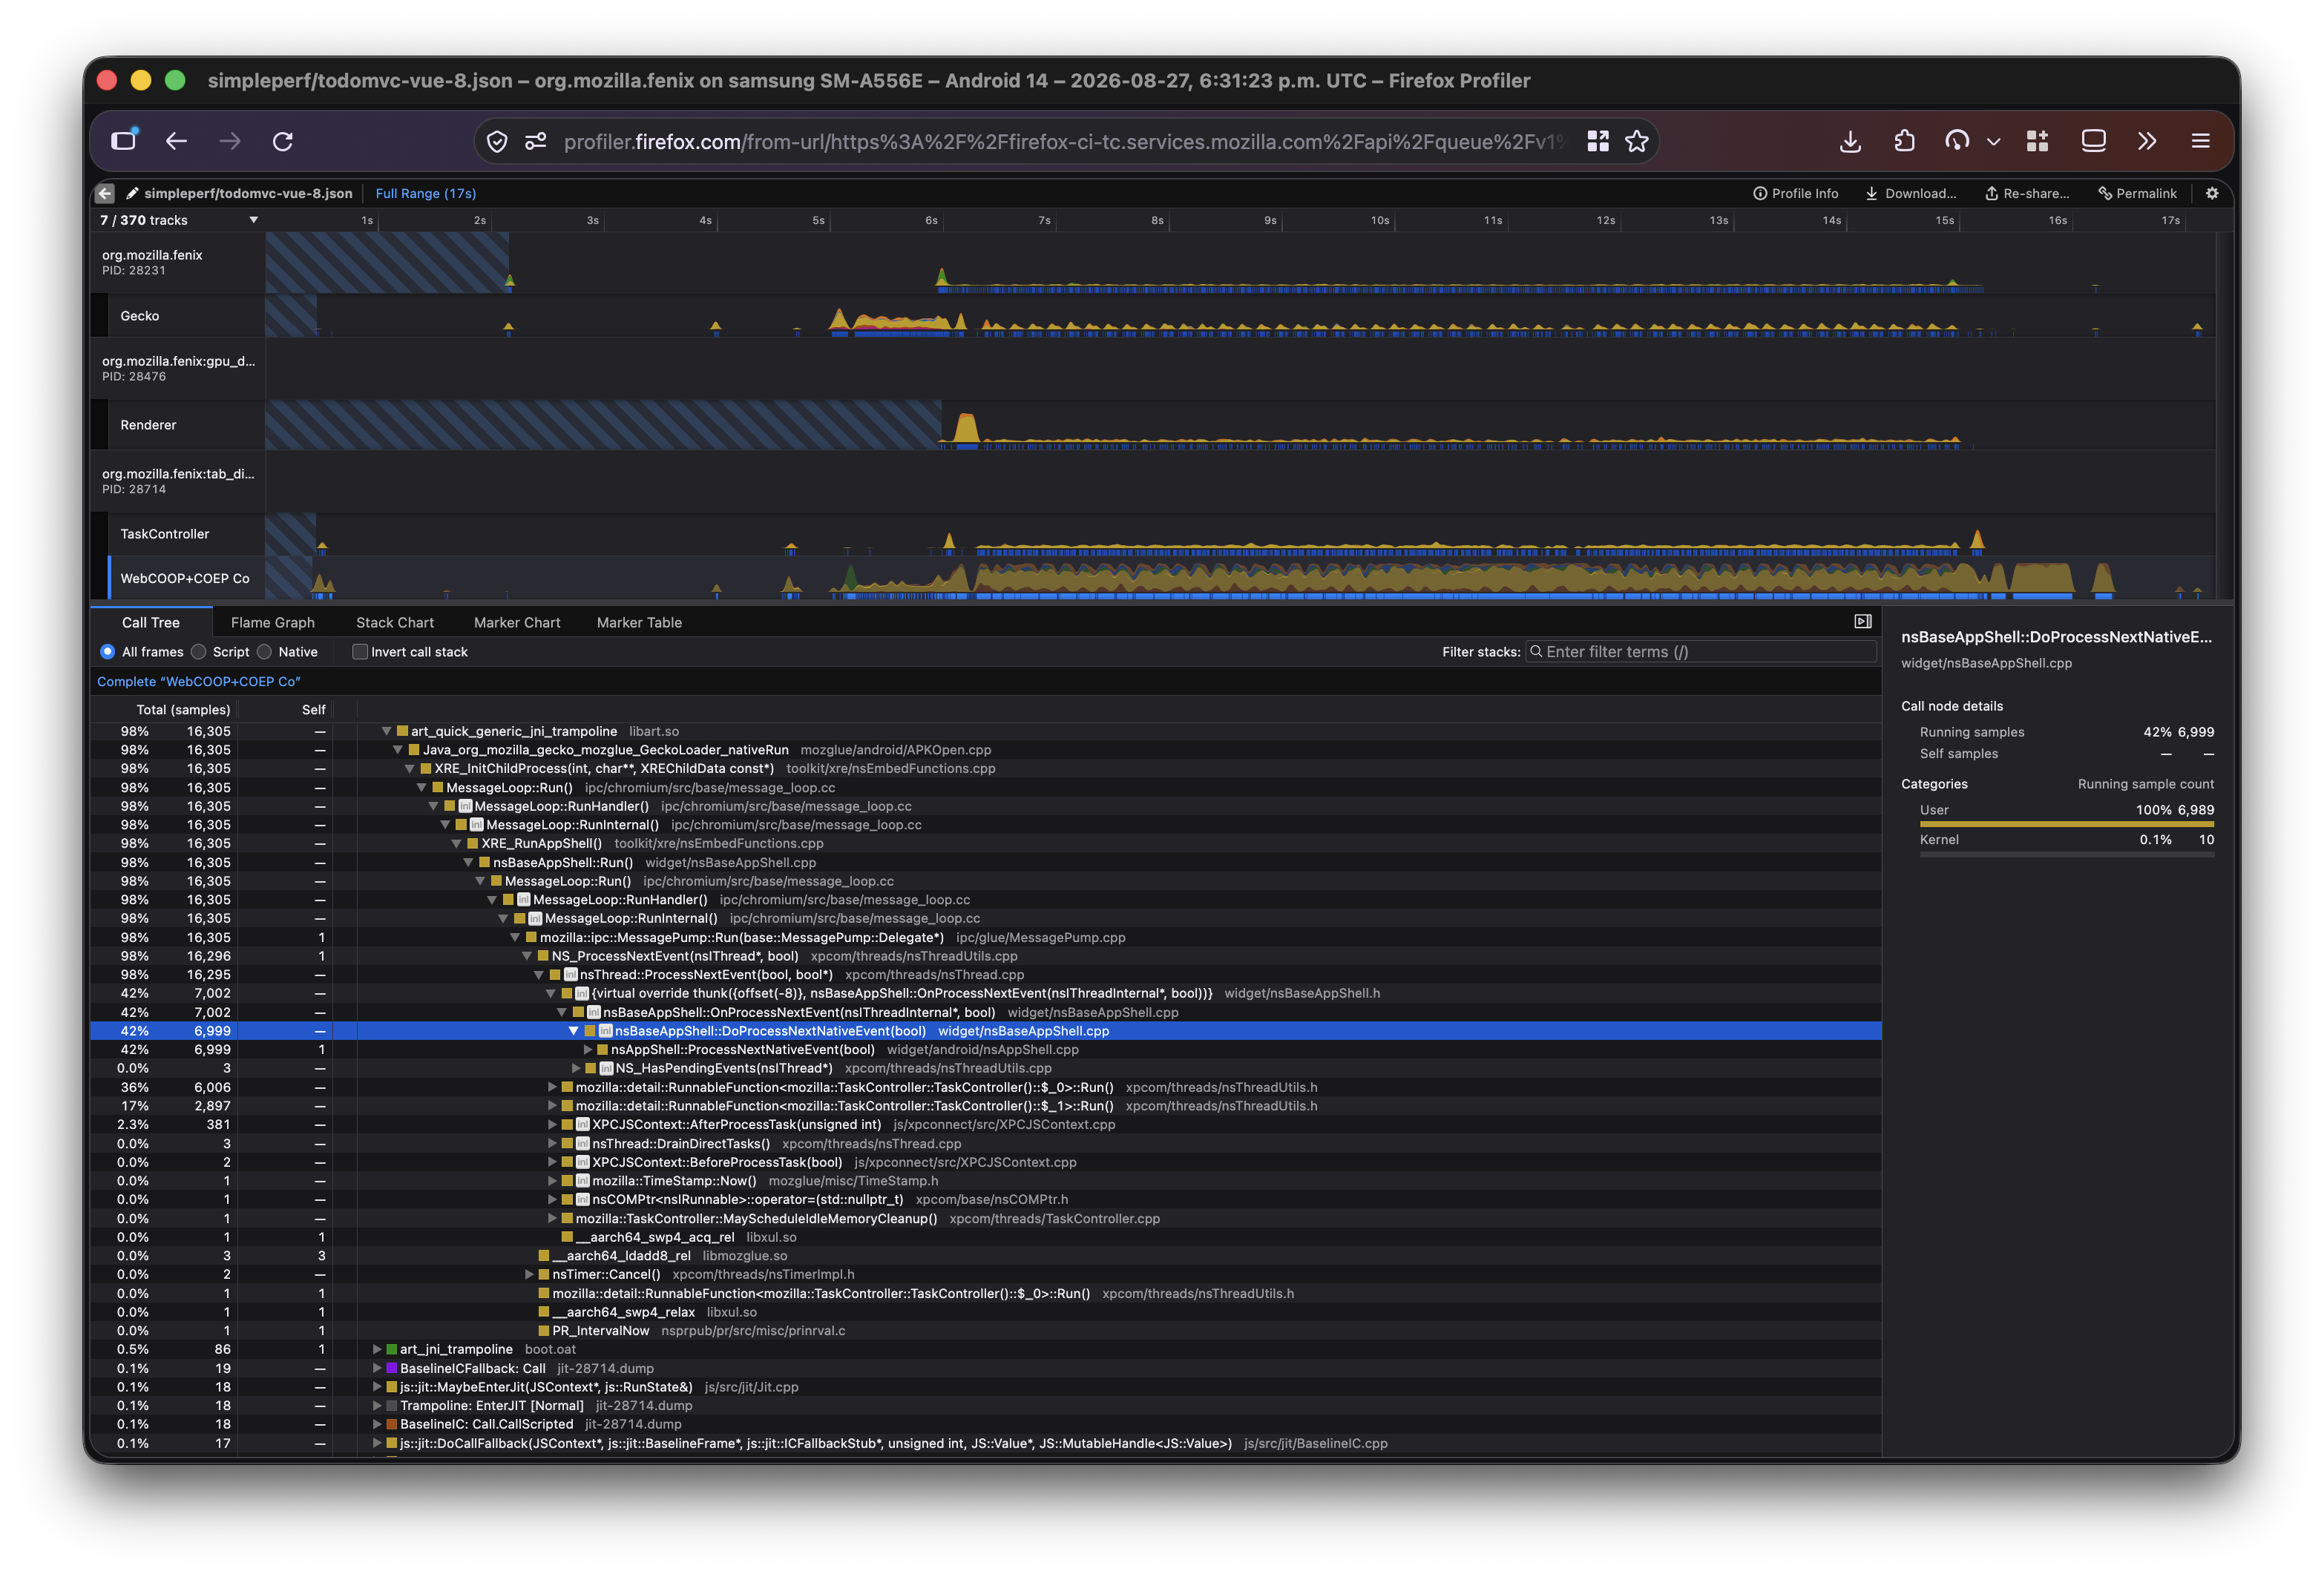Click the grid-plus toolbar icon
The image size is (2324, 1574).
point(2037,141)
